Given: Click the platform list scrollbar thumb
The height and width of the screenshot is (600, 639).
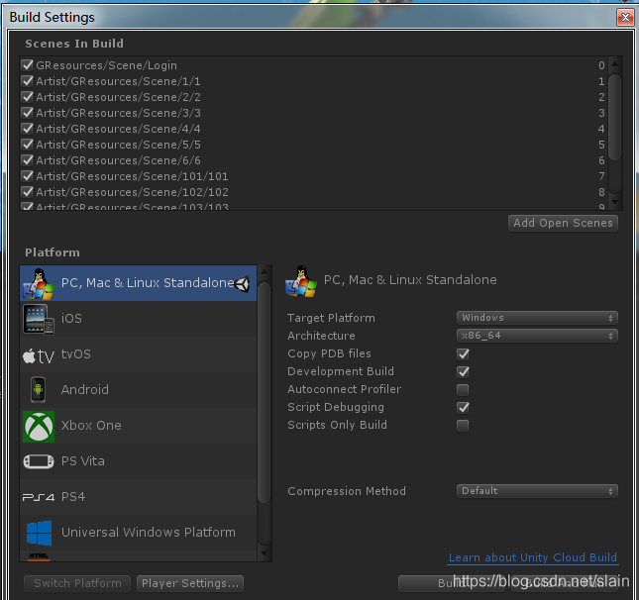Looking at the screenshot, I should [265, 393].
